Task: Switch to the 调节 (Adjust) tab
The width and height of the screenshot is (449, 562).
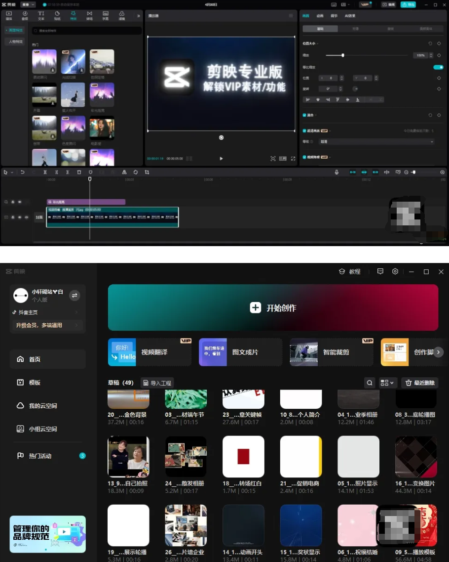Action: click(x=334, y=16)
